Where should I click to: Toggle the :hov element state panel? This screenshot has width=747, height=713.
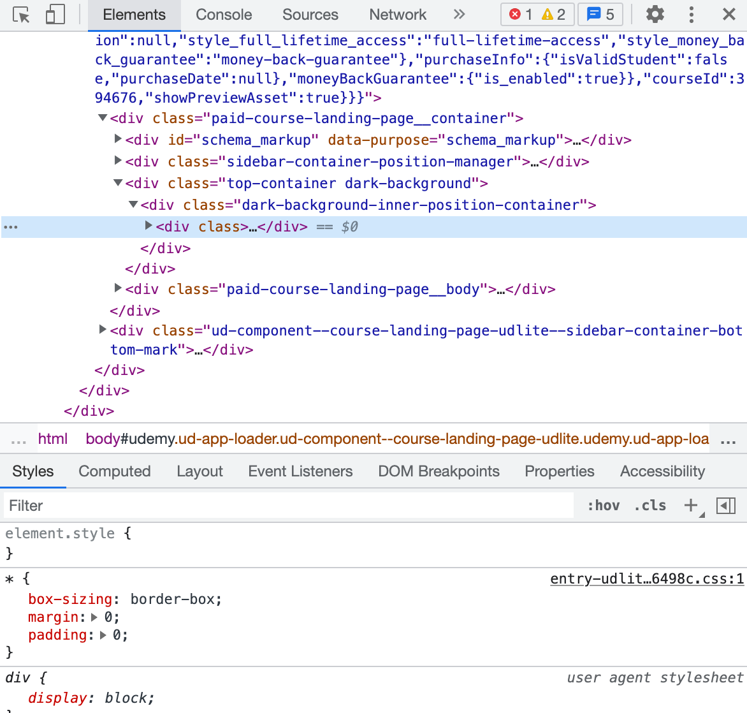[x=603, y=506]
